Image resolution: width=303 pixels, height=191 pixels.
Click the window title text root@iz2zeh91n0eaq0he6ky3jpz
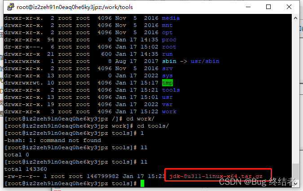pos(75,7)
